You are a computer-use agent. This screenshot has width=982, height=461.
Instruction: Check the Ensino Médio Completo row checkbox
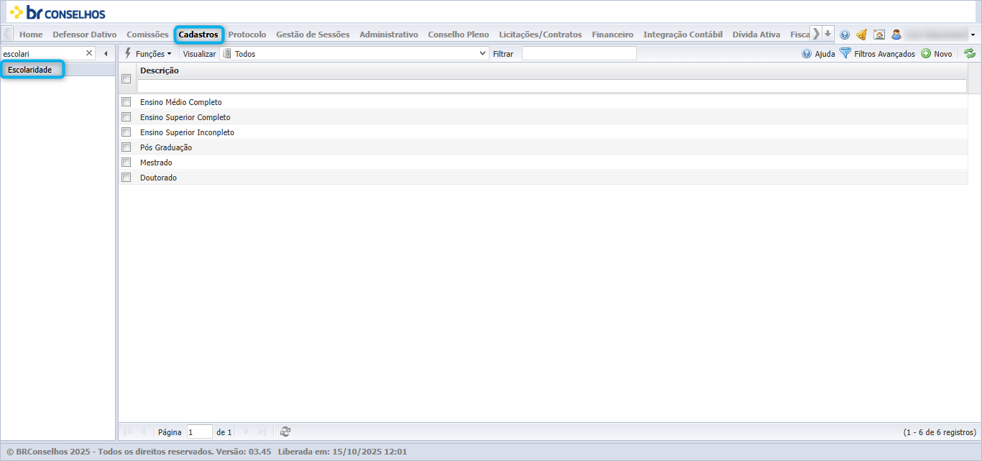[127, 102]
